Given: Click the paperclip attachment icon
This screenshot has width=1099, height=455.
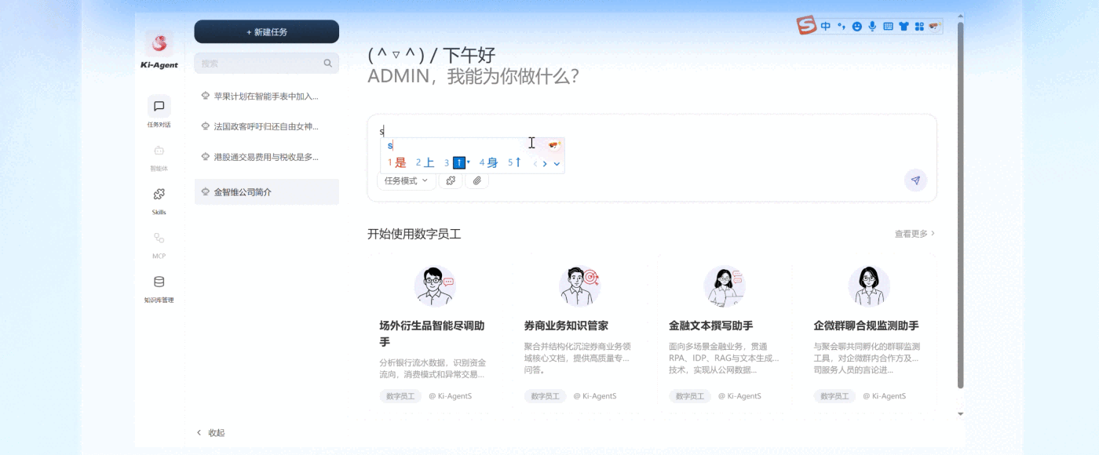Looking at the screenshot, I should (x=476, y=180).
